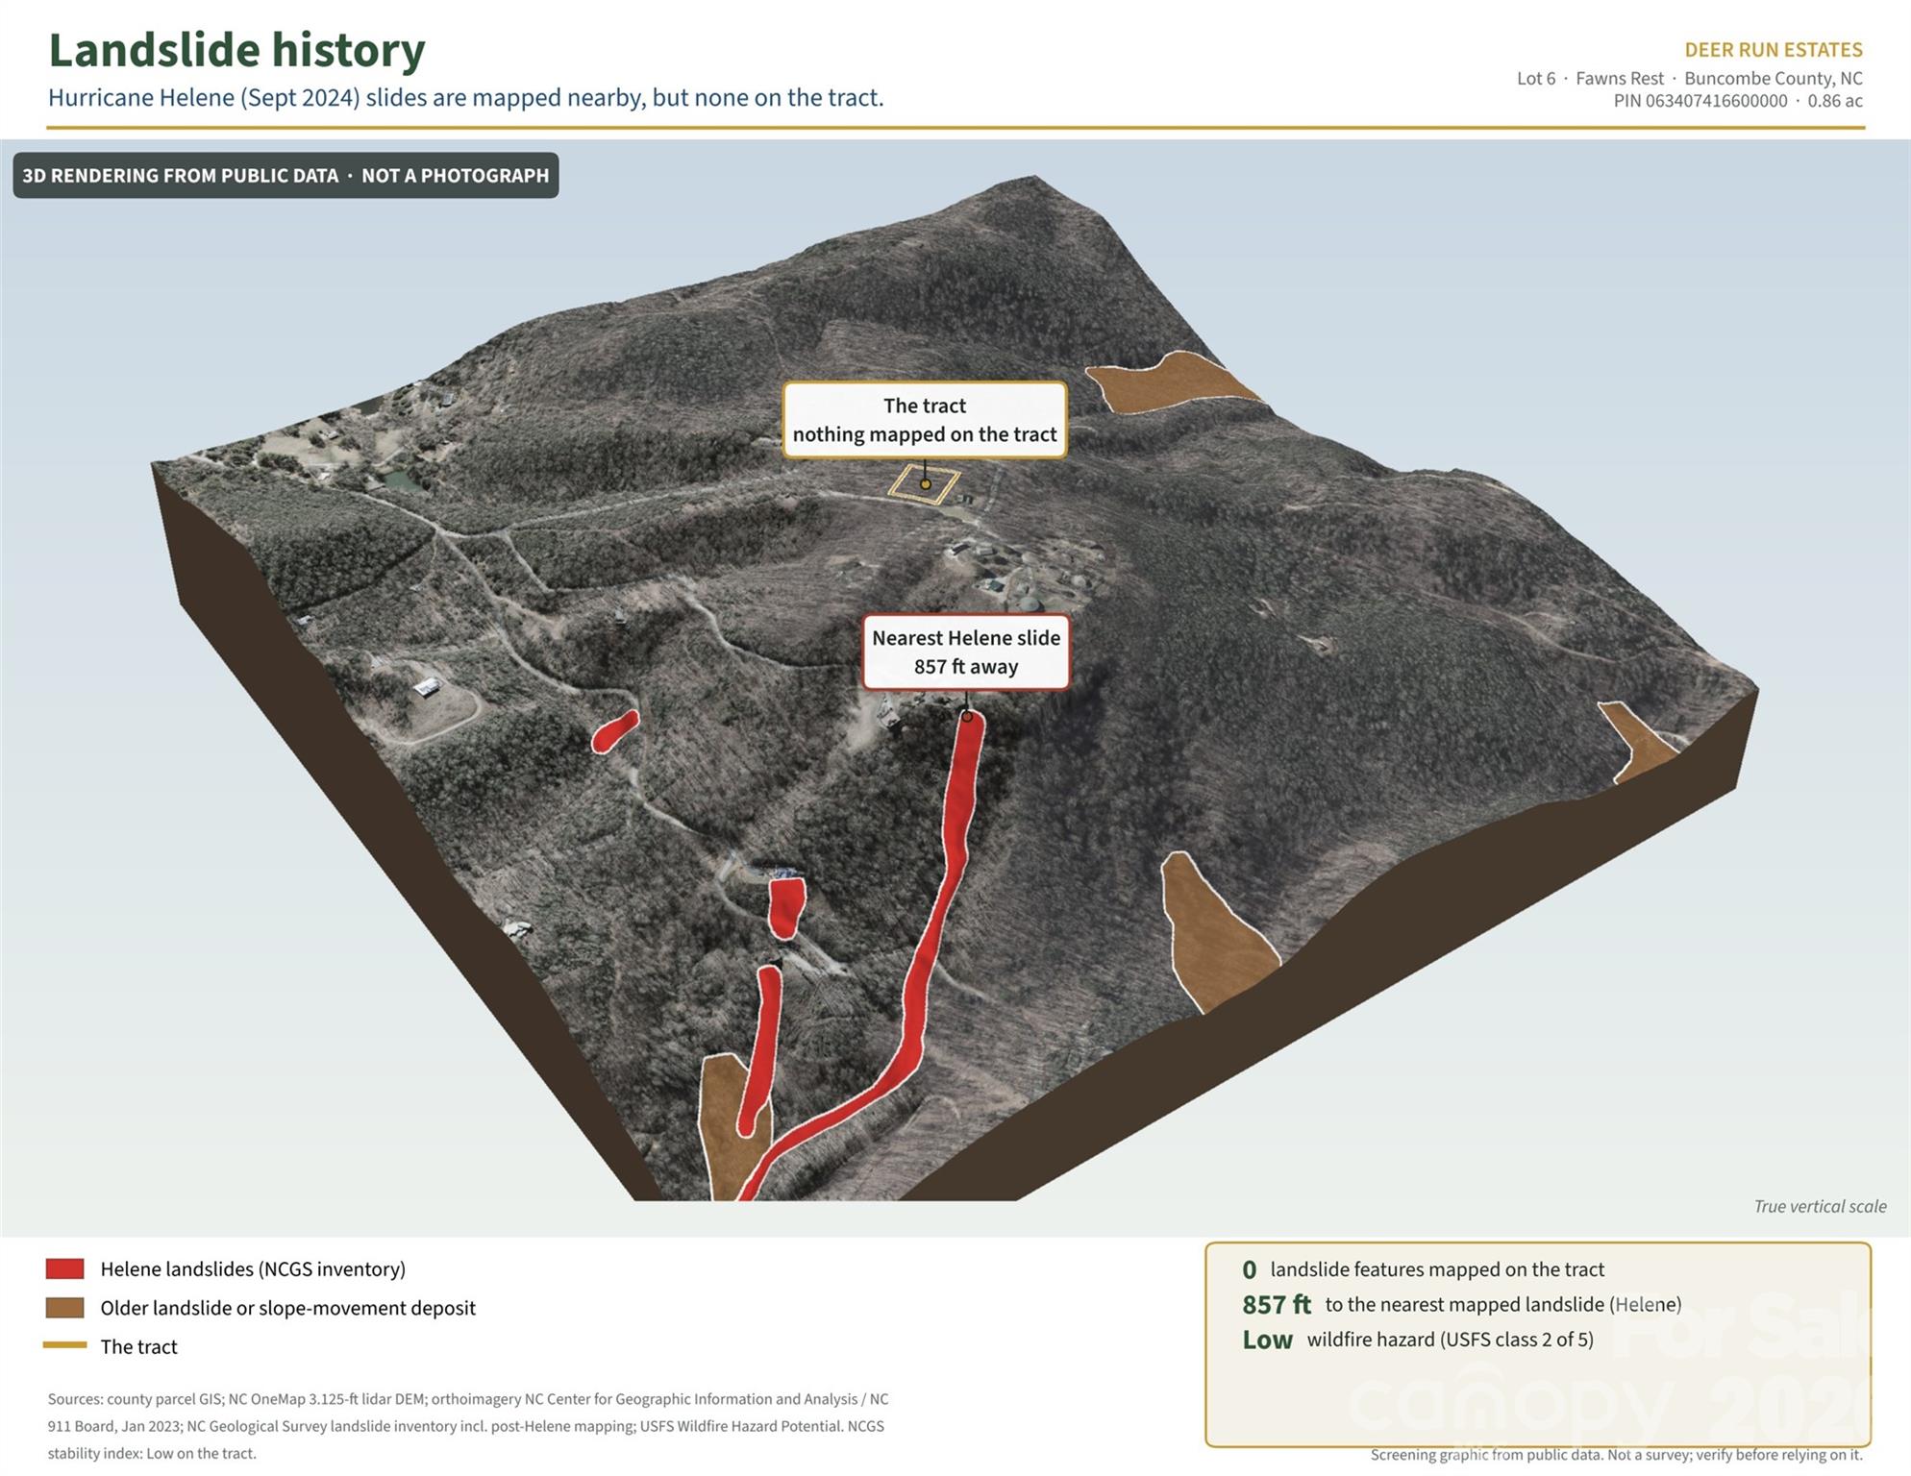
Task: Click 'The tract' callout label on map
Action: (x=925, y=420)
